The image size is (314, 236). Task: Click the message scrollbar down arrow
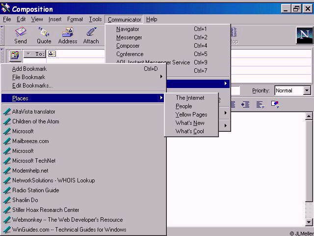309,222
